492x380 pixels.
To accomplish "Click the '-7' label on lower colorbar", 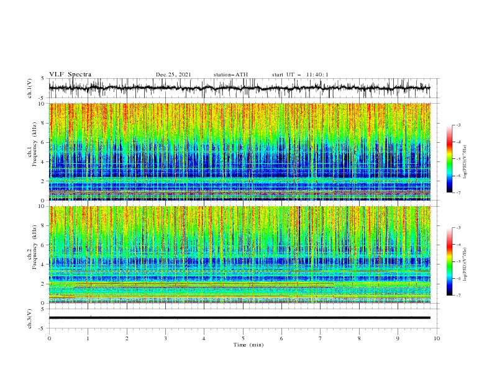I will coord(458,296).
